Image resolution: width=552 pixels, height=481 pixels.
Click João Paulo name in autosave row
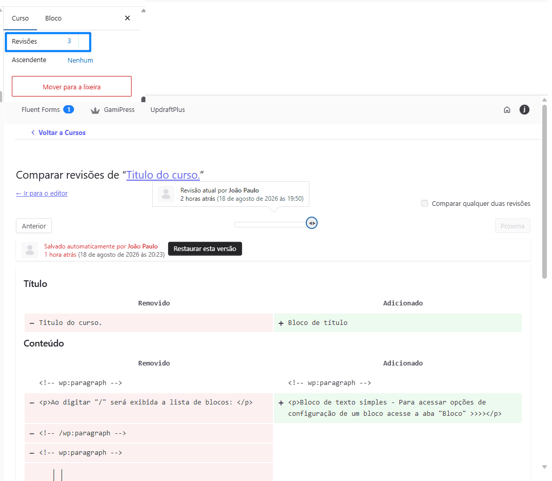click(142, 246)
